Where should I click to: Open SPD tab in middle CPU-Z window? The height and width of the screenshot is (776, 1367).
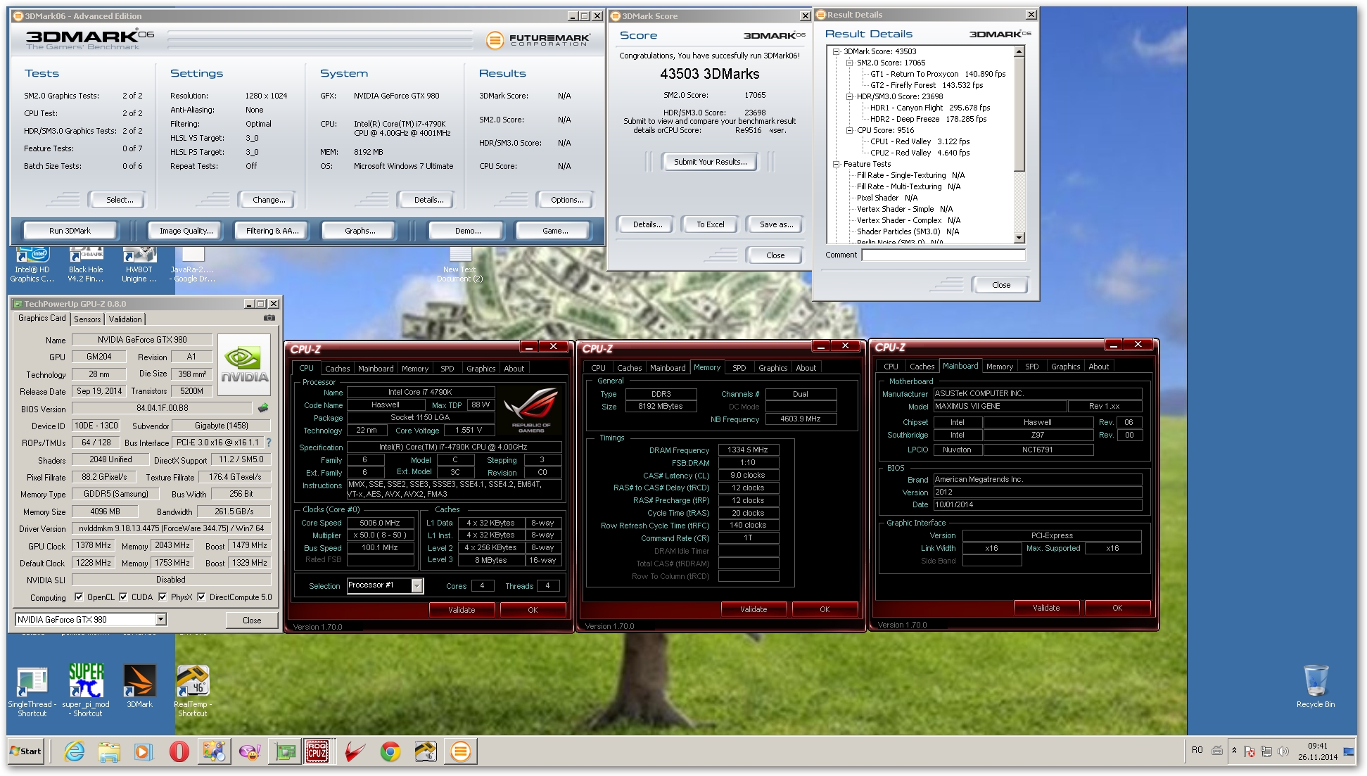(x=739, y=367)
